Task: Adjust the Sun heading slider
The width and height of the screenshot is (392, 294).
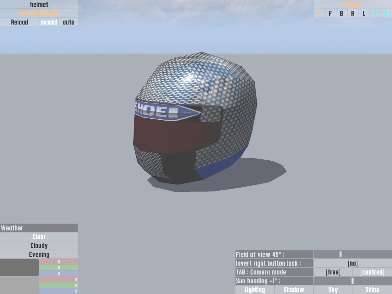Action: 353,281
